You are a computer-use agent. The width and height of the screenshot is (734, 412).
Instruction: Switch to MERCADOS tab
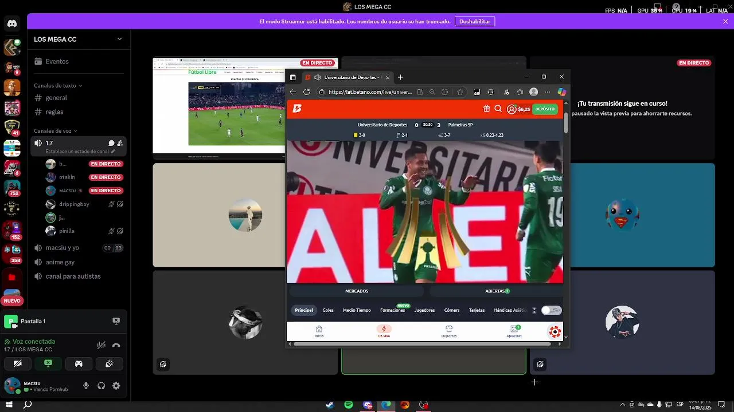click(x=357, y=291)
